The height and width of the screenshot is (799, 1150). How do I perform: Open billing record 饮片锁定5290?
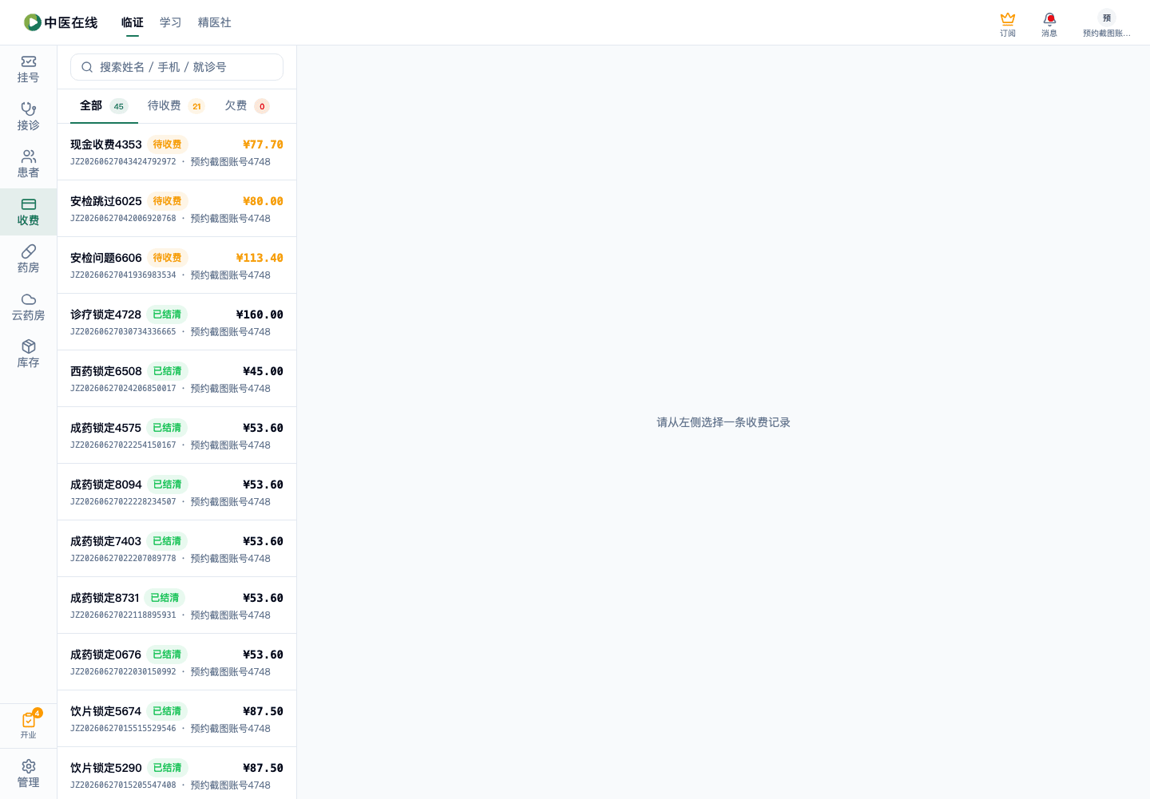pos(176,773)
